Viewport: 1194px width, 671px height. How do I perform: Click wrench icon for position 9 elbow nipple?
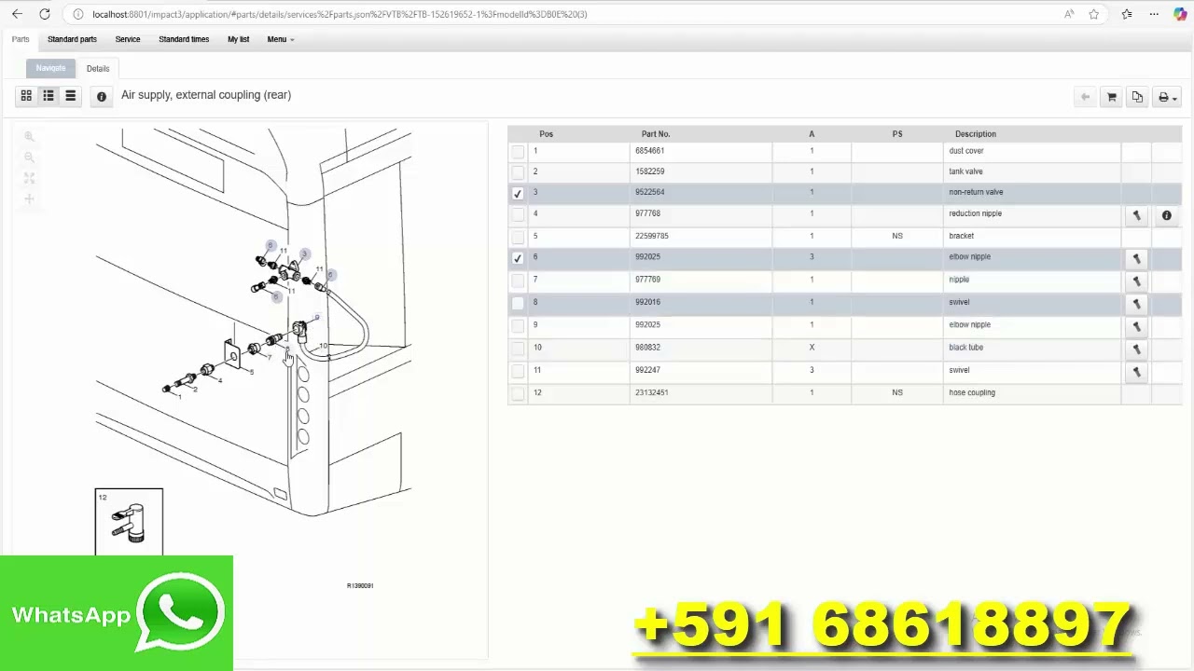(1136, 326)
